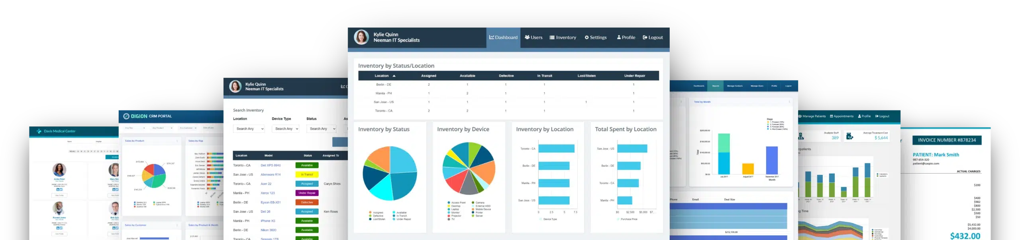Click the Inventory list icon
Viewport: 1020px width, 240px height.
pyautogui.click(x=552, y=37)
